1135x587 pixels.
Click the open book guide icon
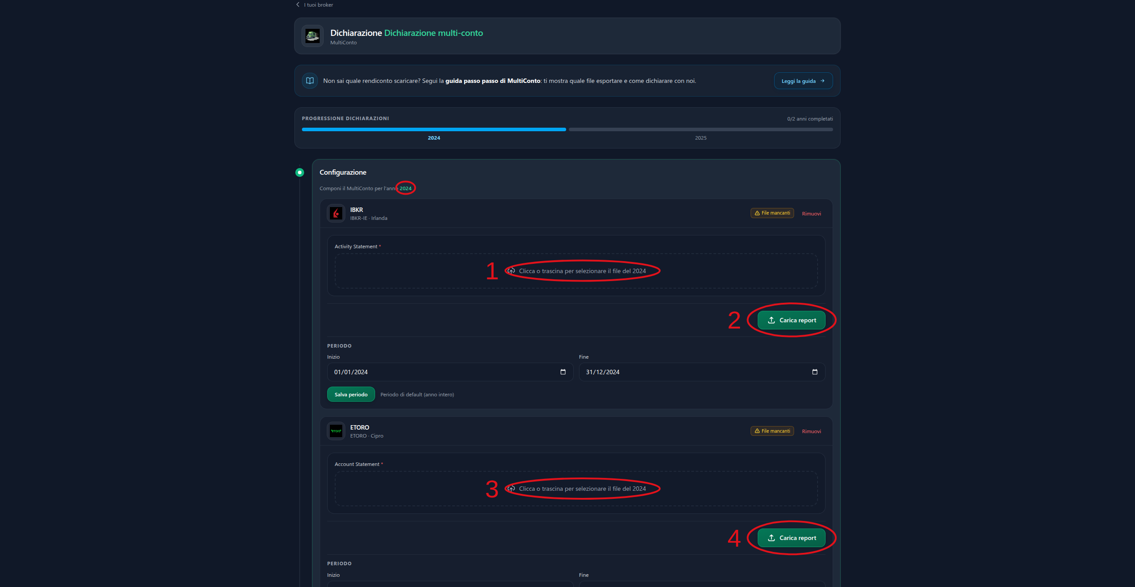[x=310, y=81]
